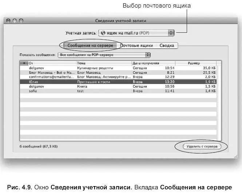Sort by status dot column header
The height and width of the screenshot is (193, 242).
point(24,63)
